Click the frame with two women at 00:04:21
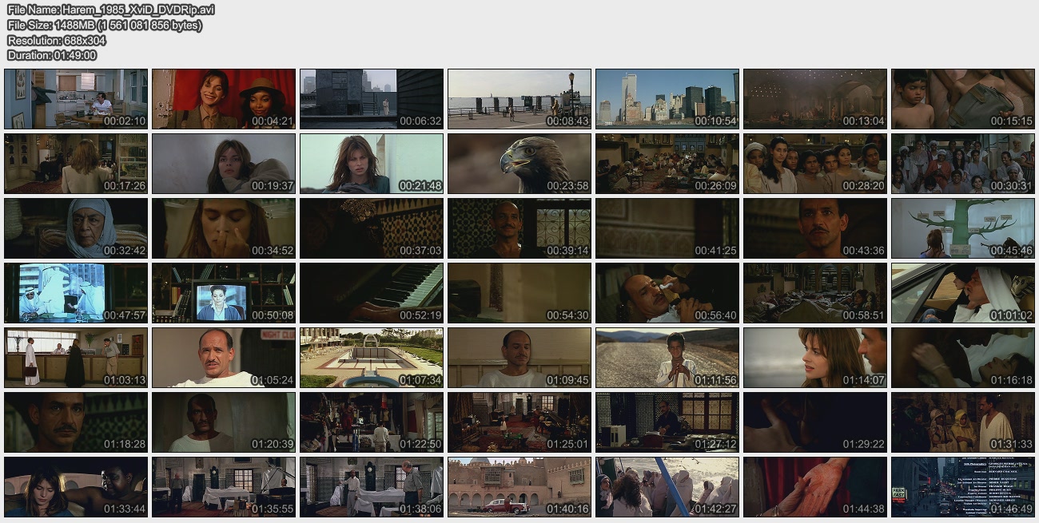The image size is (1039, 523). point(224,99)
